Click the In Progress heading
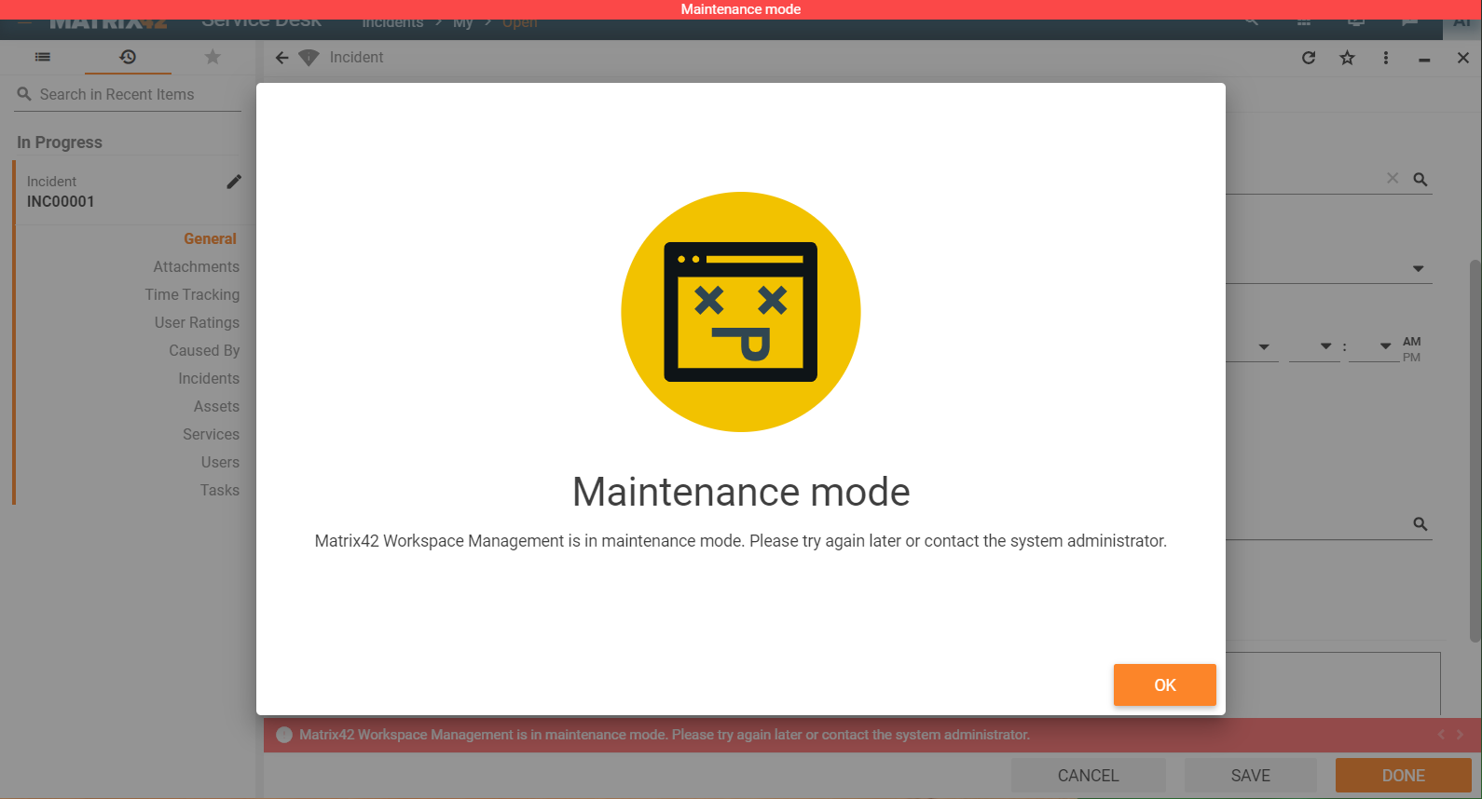Image resolution: width=1482 pixels, height=799 pixels. [x=60, y=142]
